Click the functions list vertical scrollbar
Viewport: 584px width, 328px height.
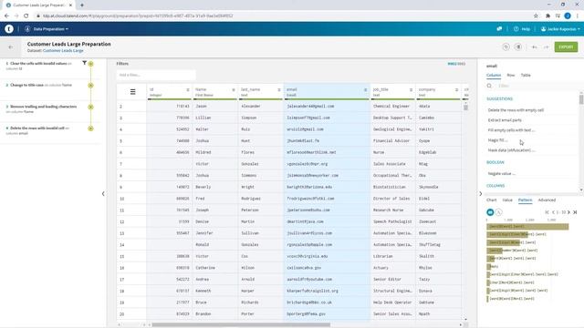click(581, 99)
